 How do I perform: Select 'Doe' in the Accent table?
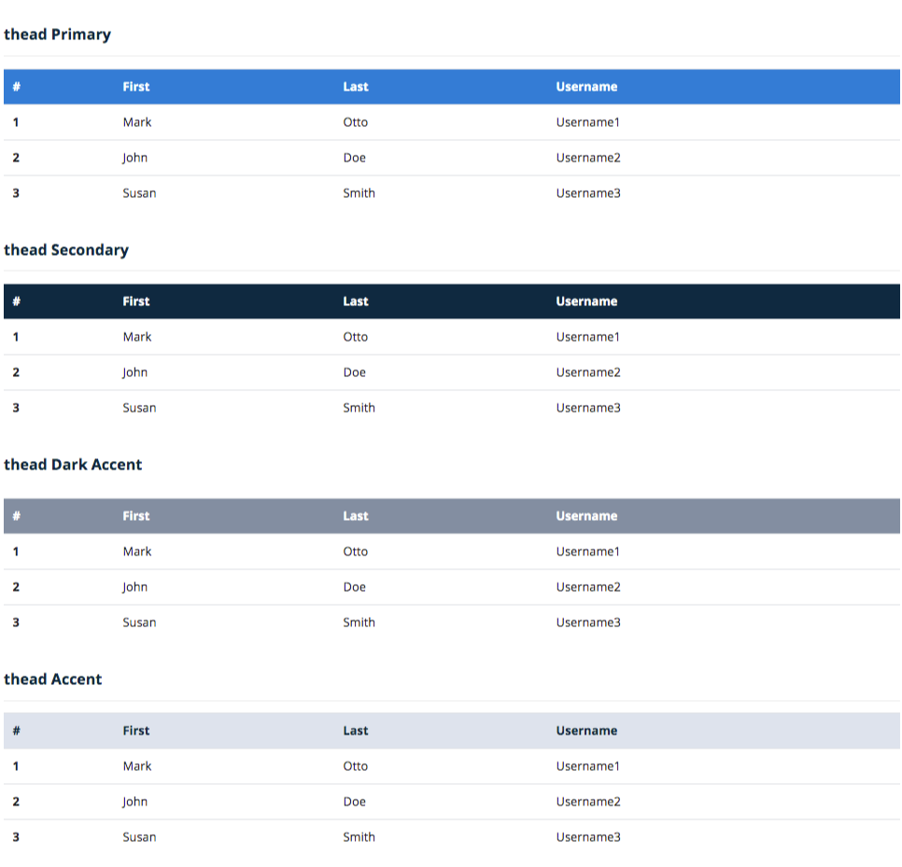355,802
